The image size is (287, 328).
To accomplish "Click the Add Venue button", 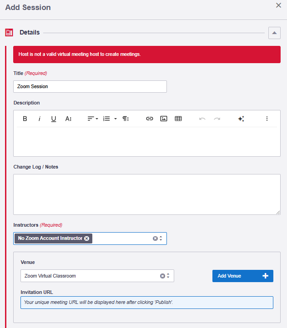I will point(243,276).
